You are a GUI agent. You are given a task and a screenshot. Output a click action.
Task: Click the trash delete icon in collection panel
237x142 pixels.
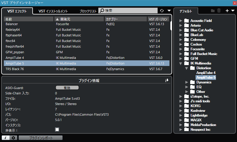point(219,11)
